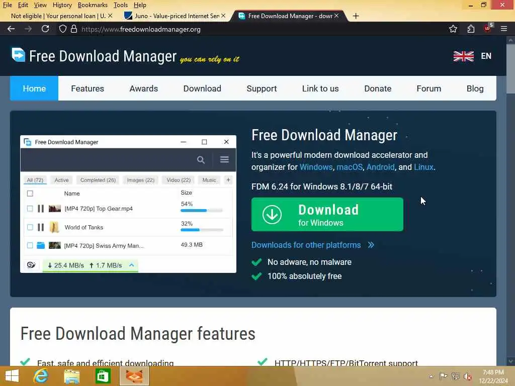This screenshot has height=386, width=515.
Task: Click the folder icon beside Swiss Army Man
Action: tap(41, 245)
